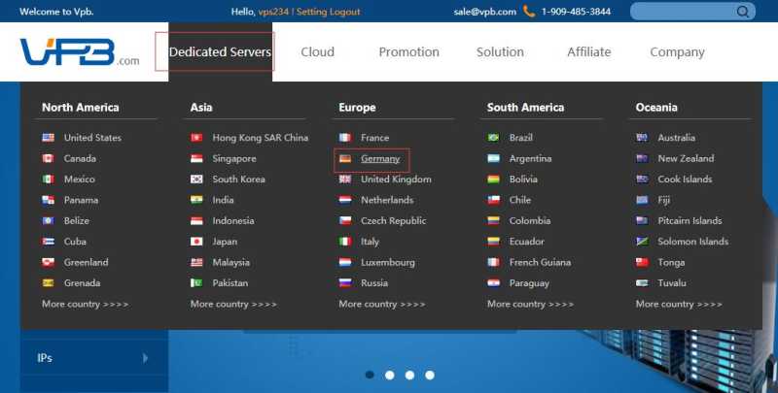Viewport: 778px width, 393px height.
Task: Click the search magnifier icon
Action: (743, 12)
